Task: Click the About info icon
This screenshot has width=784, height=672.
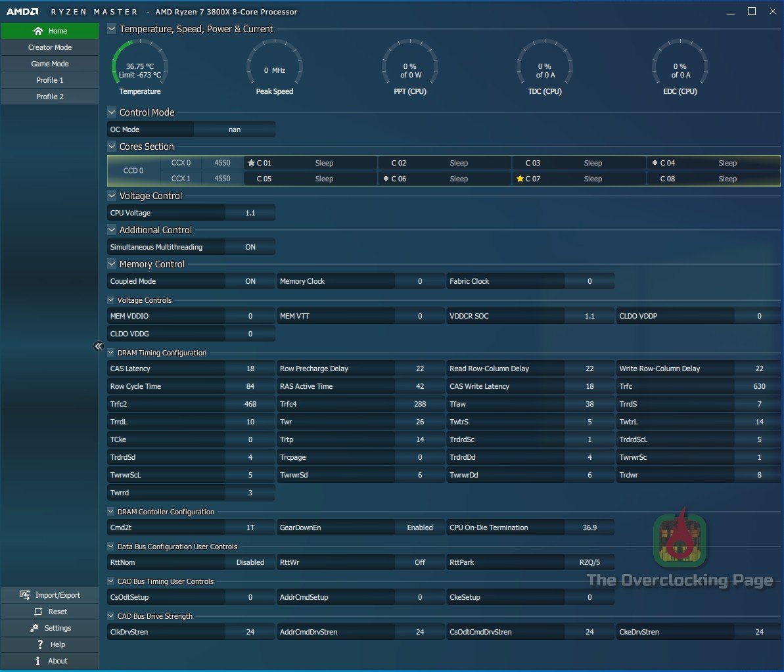Action: [x=38, y=661]
